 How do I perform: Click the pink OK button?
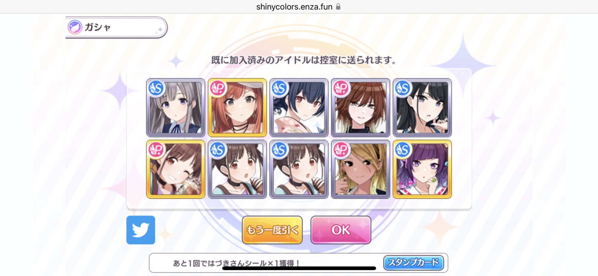click(341, 230)
